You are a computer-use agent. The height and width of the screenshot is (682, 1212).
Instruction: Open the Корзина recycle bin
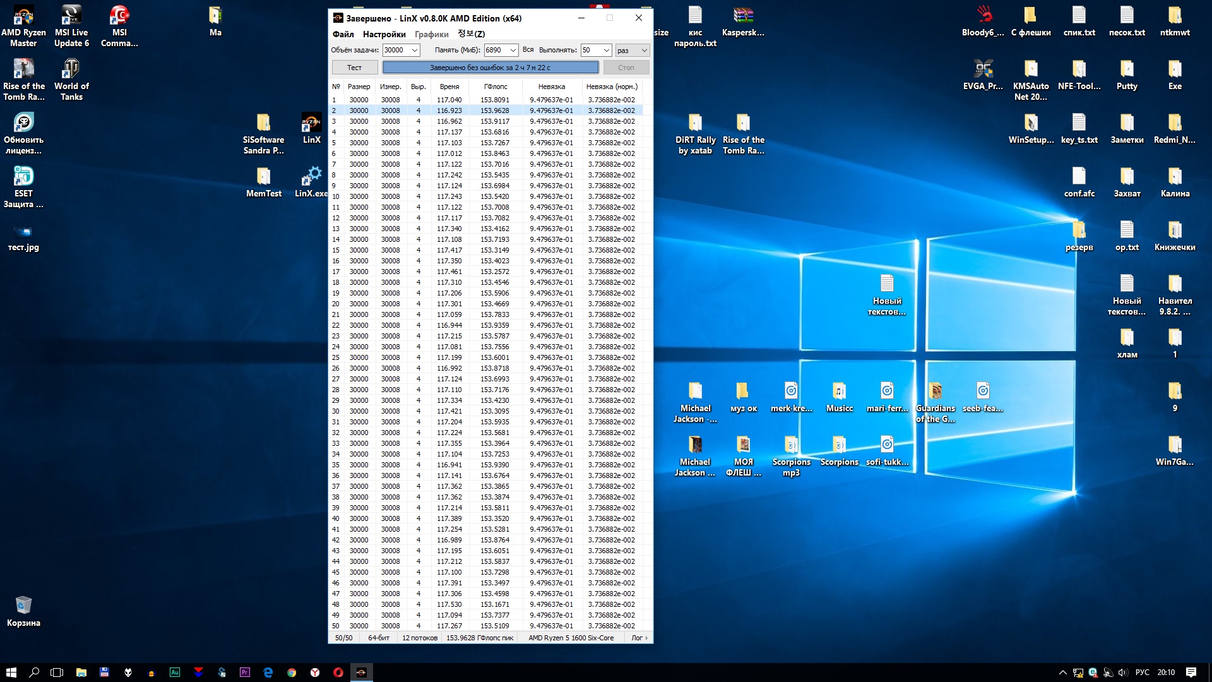[x=23, y=611]
